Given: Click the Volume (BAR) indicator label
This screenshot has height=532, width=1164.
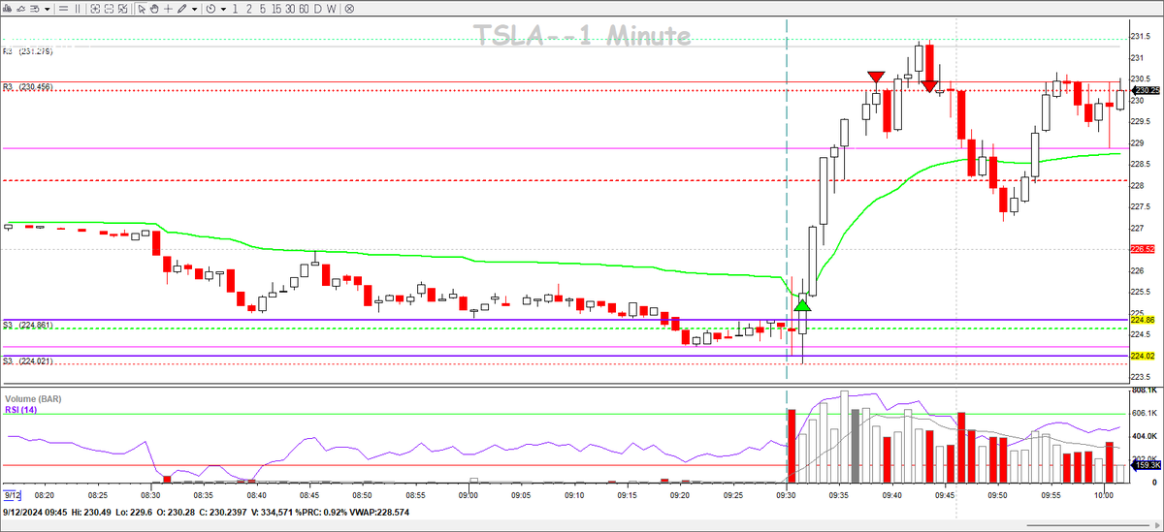Looking at the screenshot, I should pyautogui.click(x=33, y=398).
